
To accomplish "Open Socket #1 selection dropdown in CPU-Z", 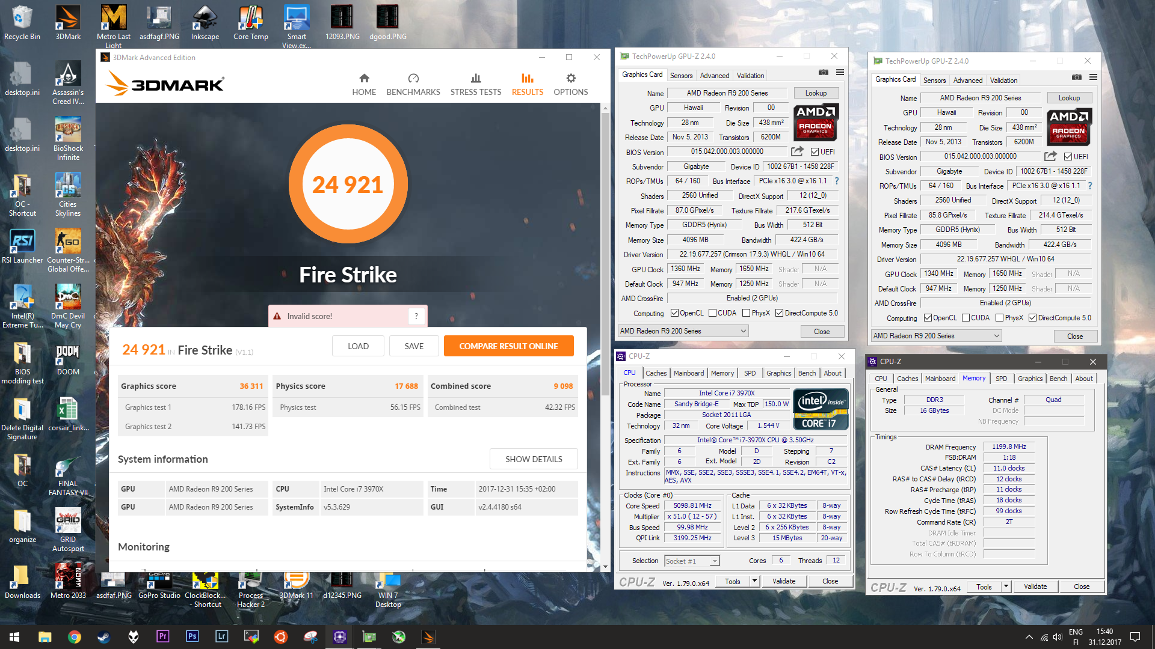I will coord(692,561).
